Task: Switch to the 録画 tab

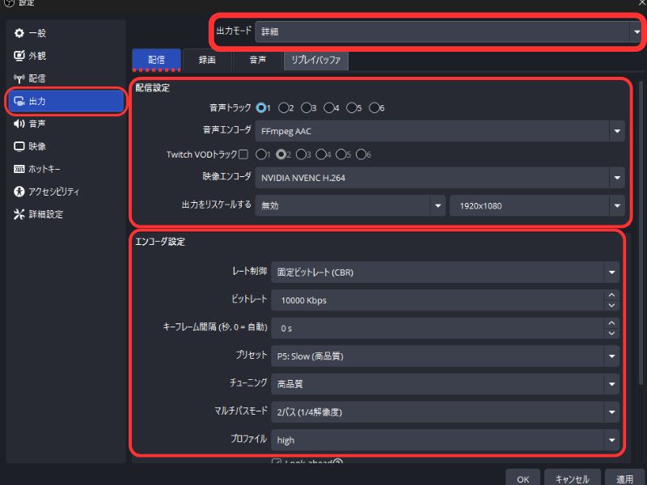Action: 207,60
